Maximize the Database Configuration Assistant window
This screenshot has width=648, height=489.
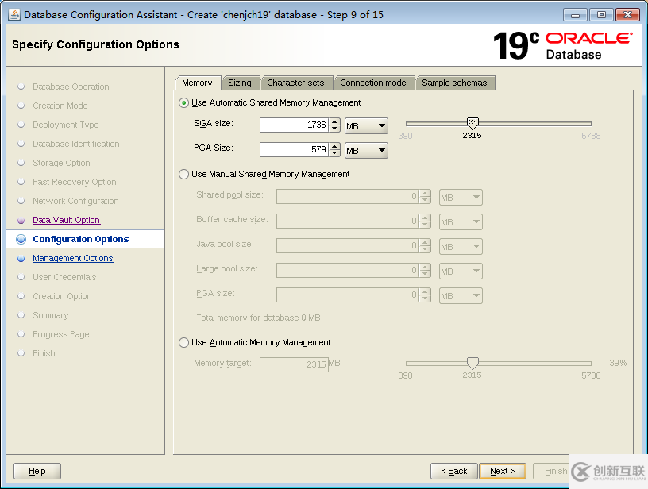click(601, 15)
